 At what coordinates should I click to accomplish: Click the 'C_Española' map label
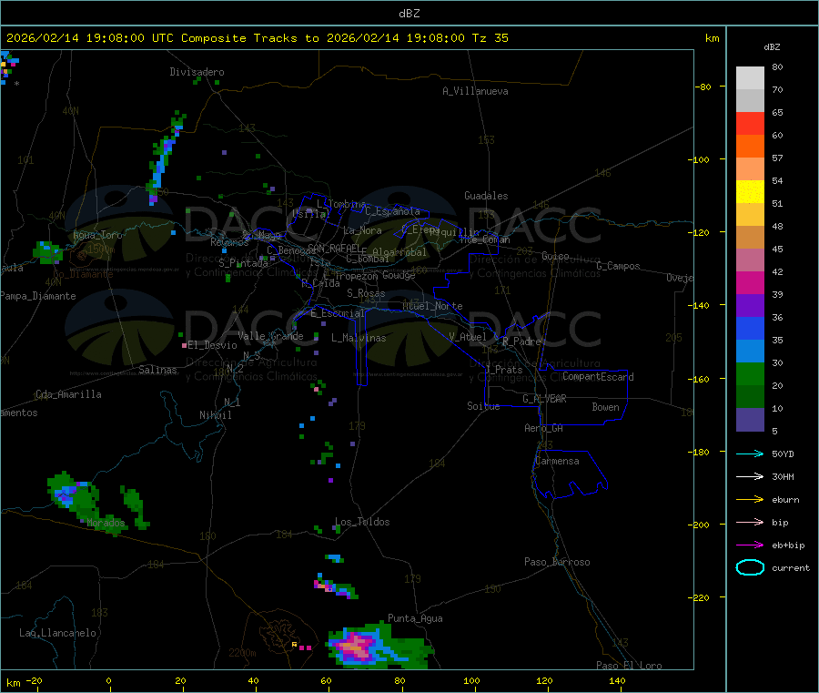point(393,211)
